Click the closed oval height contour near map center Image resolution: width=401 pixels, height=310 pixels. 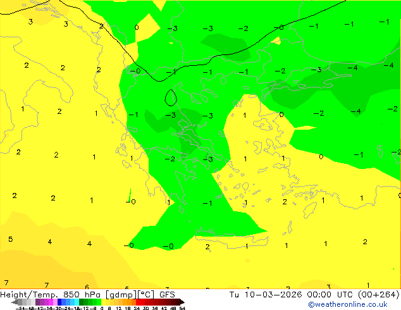(x=171, y=97)
